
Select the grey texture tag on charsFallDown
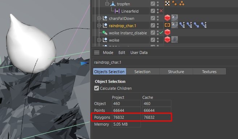[175, 18]
